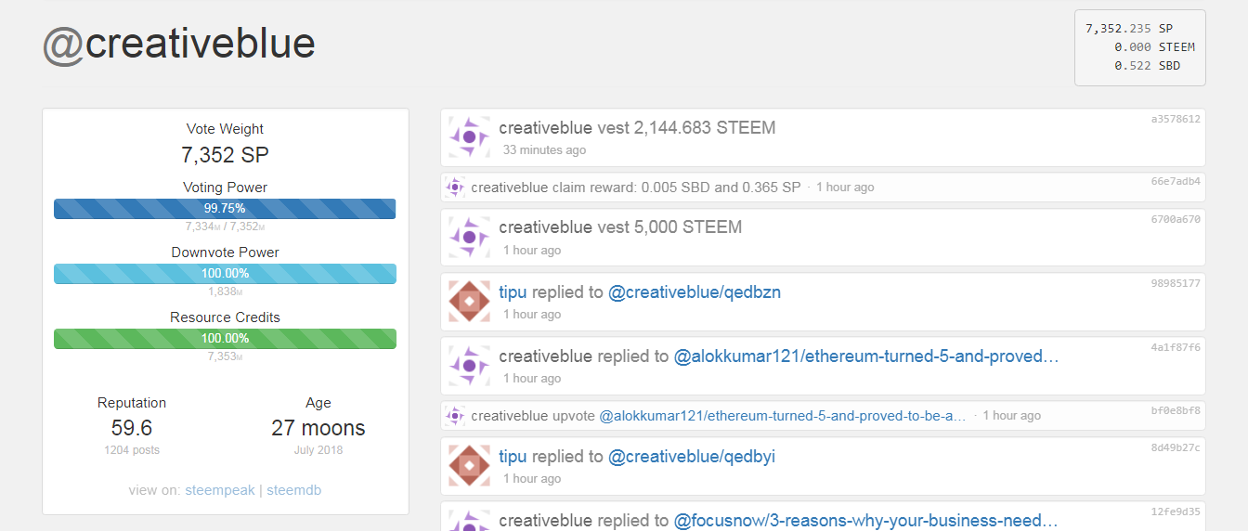
Task: Open the @creativeblue/qedbzn link
Action: (695, 292)
